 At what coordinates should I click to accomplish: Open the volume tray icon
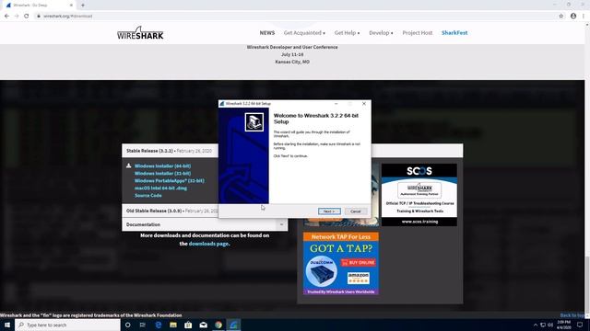(x=550, y=325)
